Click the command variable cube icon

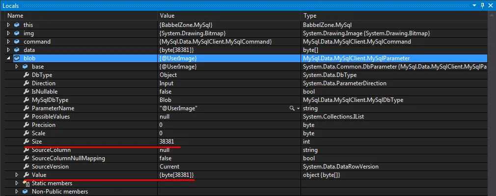pyautogui.click(x=17, y=41)
